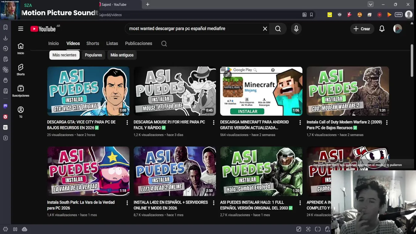The height and width of the screenshot is (234, 416).
Task: Add a new web panel with plus icon
Action: (x=6, y=138)
